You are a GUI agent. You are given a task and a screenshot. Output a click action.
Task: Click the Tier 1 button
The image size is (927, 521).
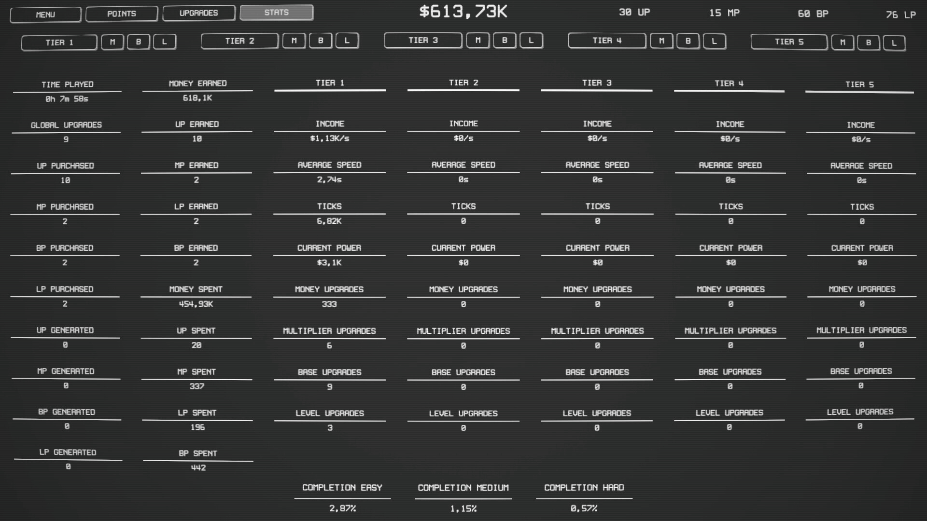59,42
